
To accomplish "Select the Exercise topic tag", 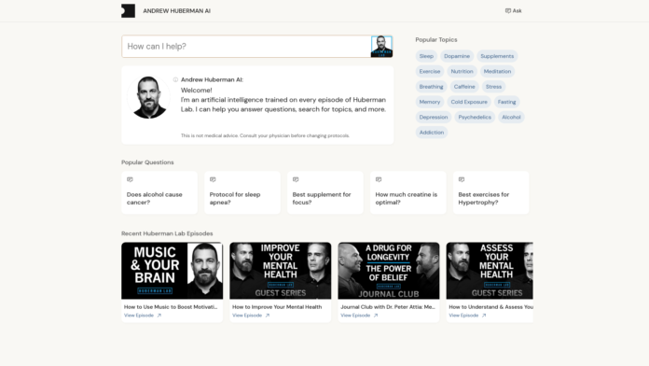I will tap(430, 71).
